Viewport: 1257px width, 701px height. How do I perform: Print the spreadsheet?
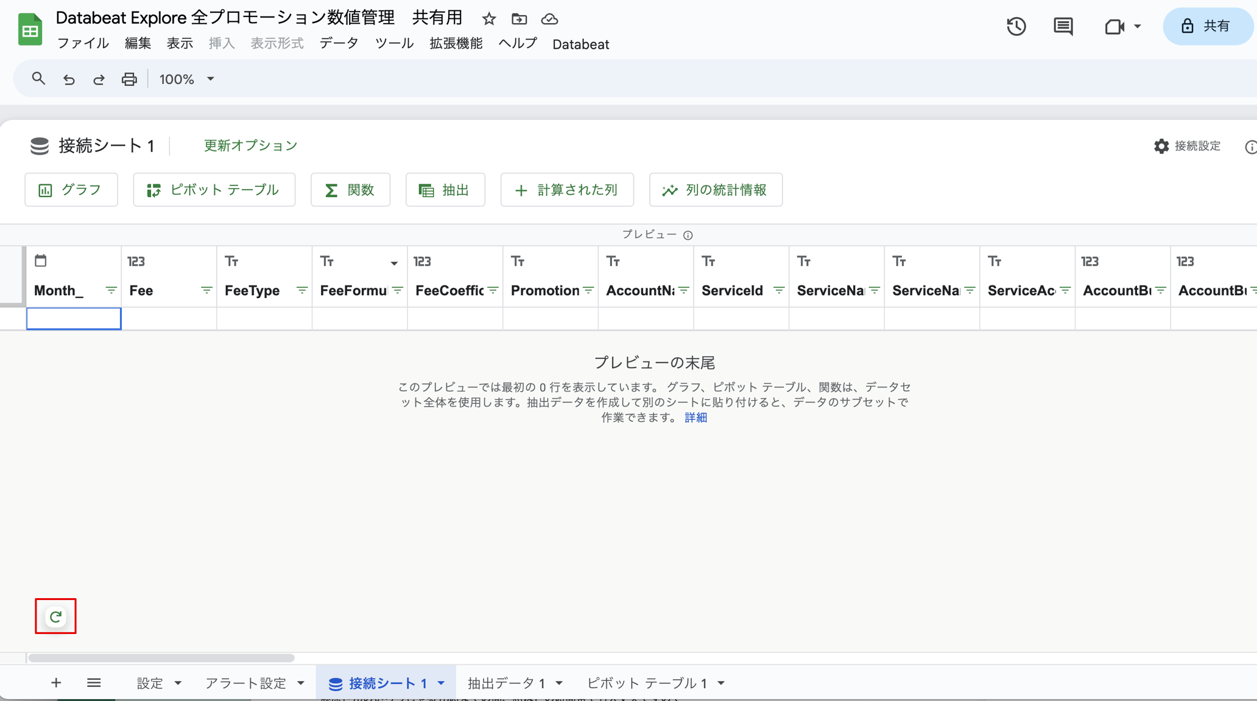coord(129,79)
